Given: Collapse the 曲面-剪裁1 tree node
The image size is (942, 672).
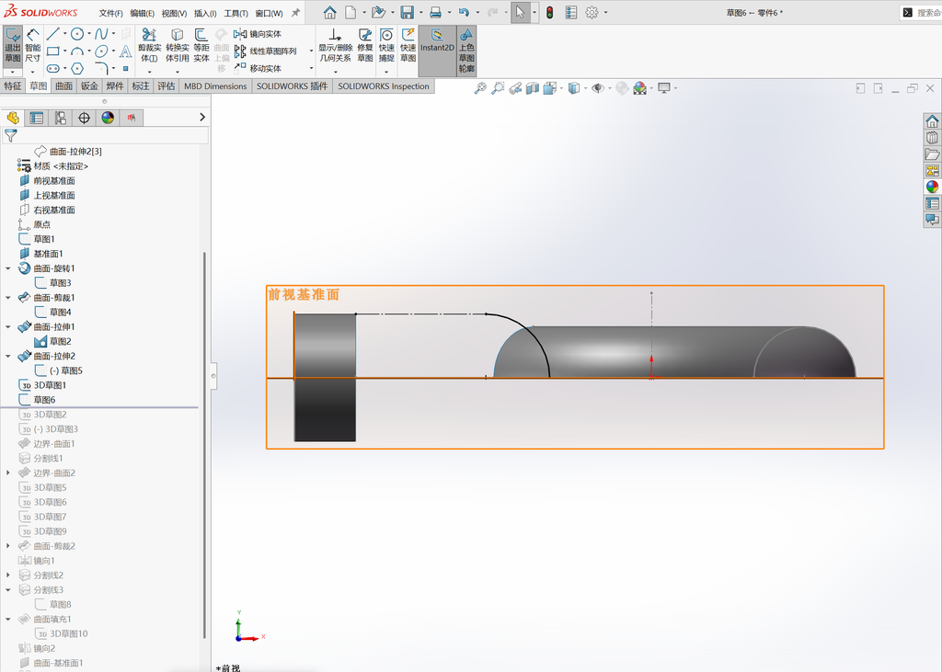Looking at the screenshot, I should pyautogui.click(x=7, y=298).
